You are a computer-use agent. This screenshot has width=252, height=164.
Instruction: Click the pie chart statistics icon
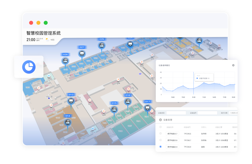(x=29, y=67)
